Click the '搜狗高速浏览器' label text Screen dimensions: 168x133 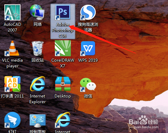coord(88,27)
